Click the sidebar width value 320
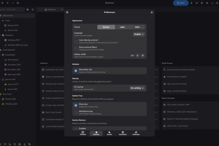Screen dimensions: 219x146 coord(132,55)
